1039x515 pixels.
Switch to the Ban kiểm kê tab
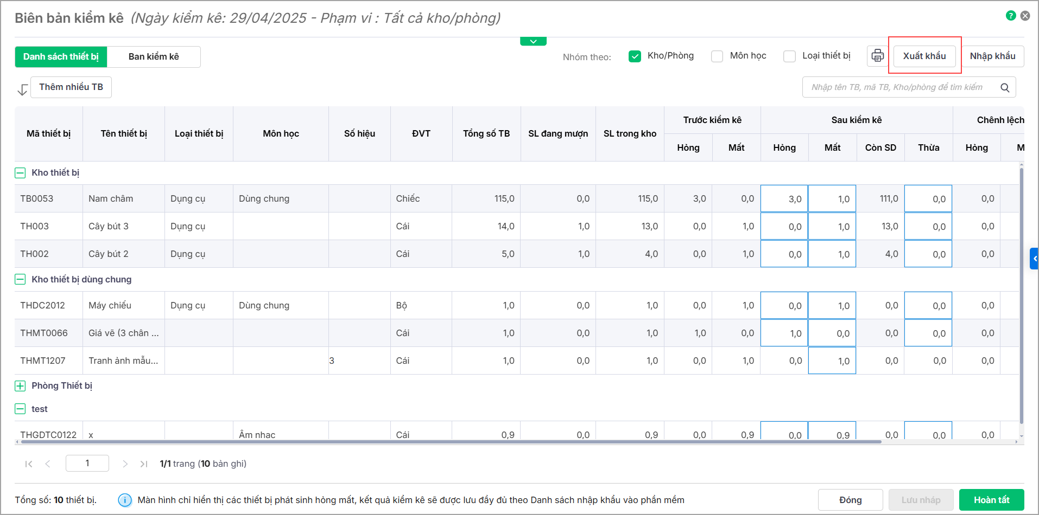coord(154,56)
